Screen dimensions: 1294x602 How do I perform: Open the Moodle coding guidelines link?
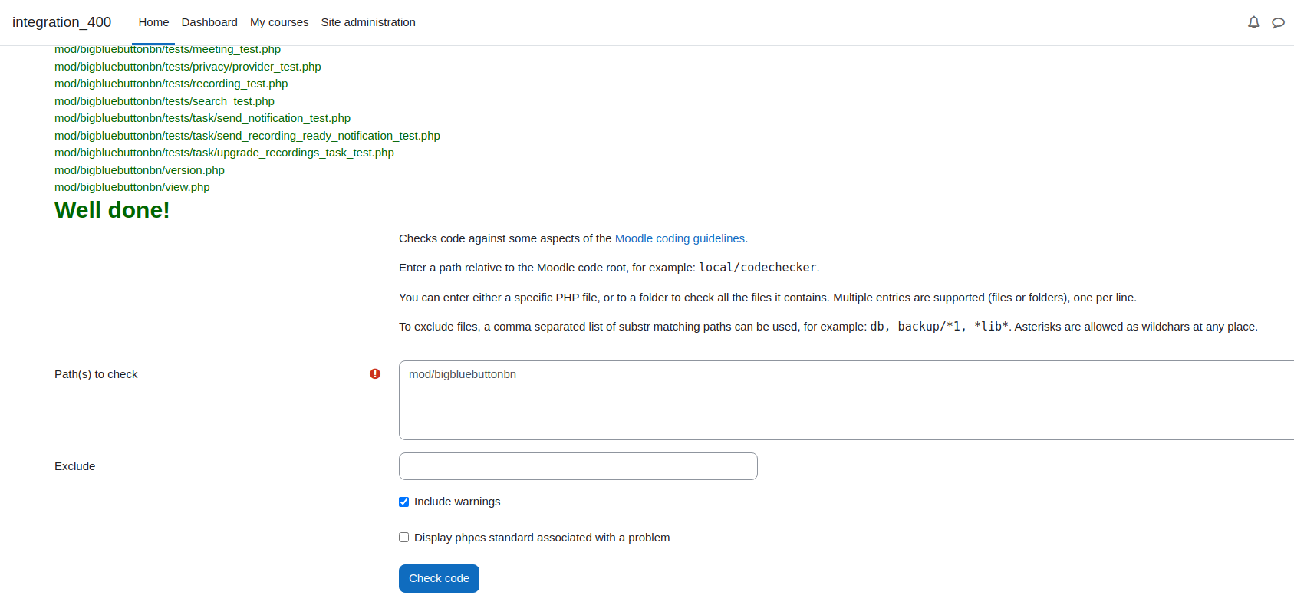point(680,238)
